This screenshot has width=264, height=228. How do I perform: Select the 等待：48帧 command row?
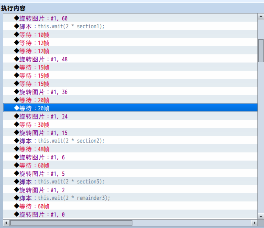(x=130, y=149)
